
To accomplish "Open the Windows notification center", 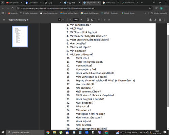I will (x=165, y=132).
